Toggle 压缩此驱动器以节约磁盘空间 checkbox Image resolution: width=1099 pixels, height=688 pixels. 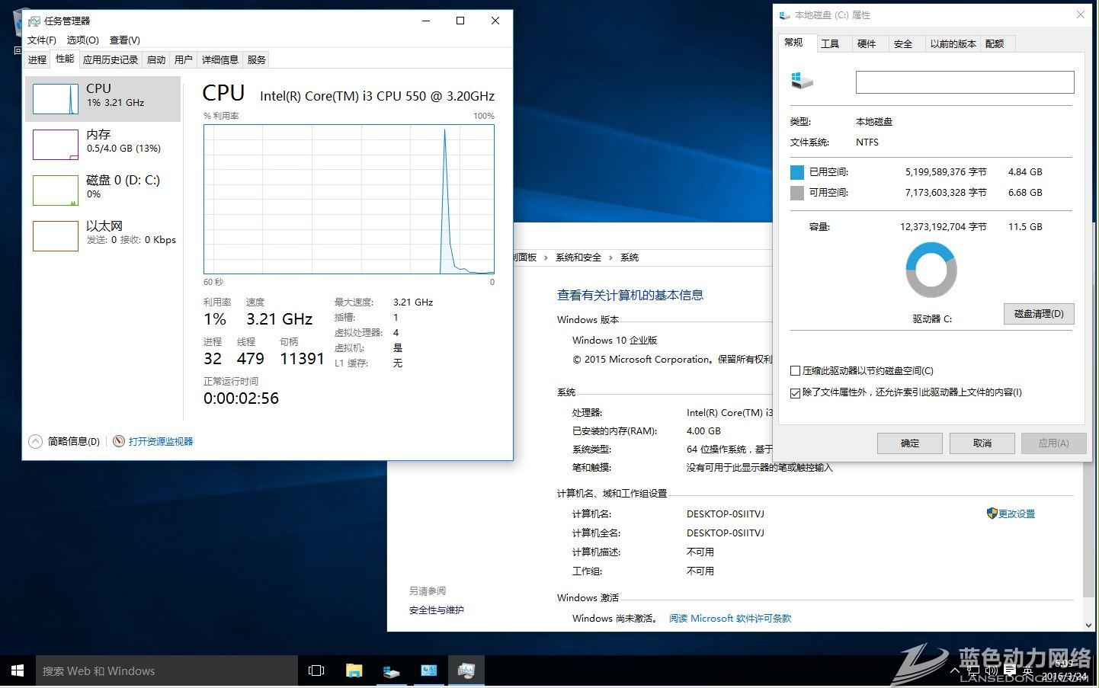coord(796,371)
